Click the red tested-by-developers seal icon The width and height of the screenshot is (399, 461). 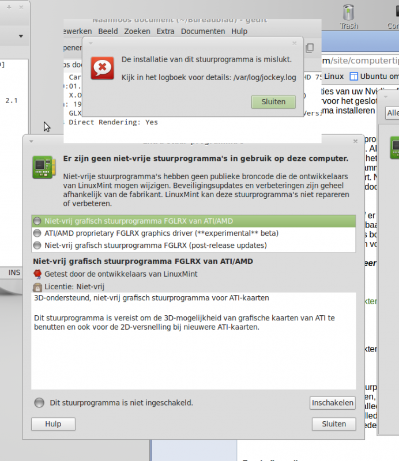point(37,274)
